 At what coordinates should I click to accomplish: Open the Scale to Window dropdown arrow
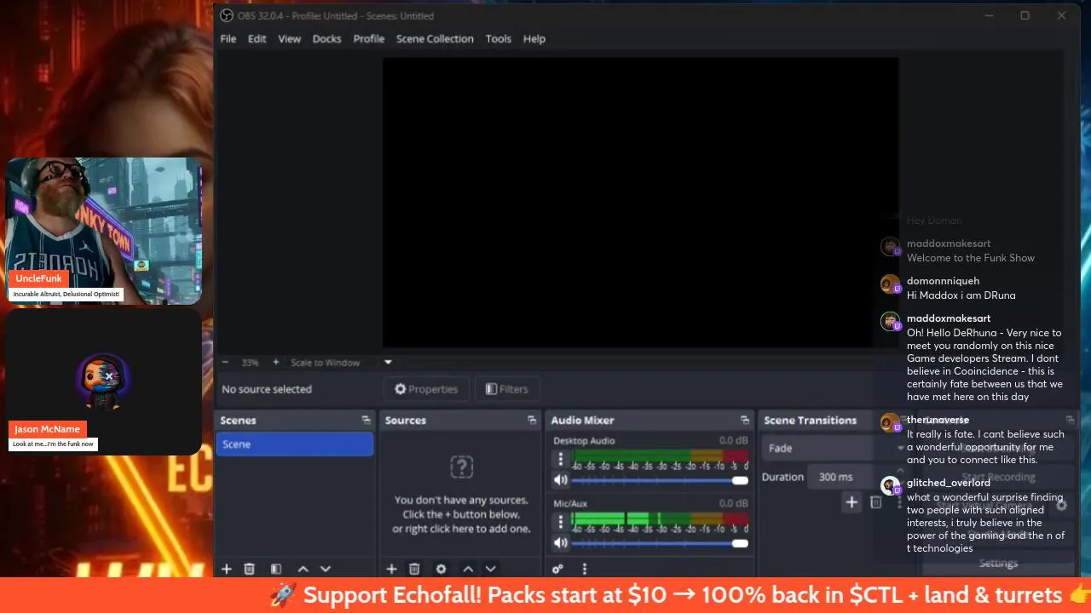click(x=388, y=362)
